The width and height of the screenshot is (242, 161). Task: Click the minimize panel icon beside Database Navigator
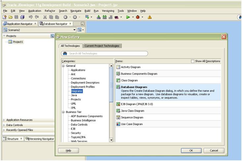(x=83, y=24)
